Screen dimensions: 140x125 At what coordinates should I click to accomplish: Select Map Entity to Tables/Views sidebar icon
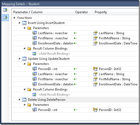pyautogui.click(x=5, y=10)
